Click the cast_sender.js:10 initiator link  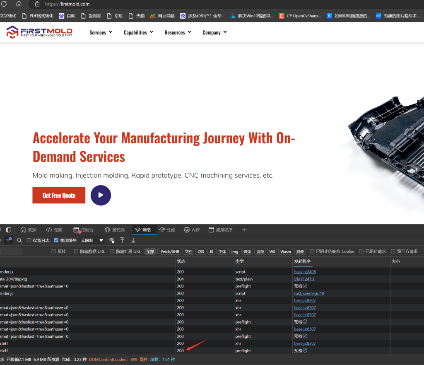pos(309,293)
